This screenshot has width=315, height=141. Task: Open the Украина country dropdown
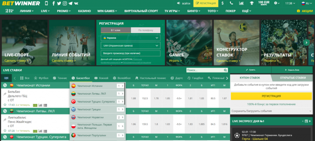click(x=131, y=38)
